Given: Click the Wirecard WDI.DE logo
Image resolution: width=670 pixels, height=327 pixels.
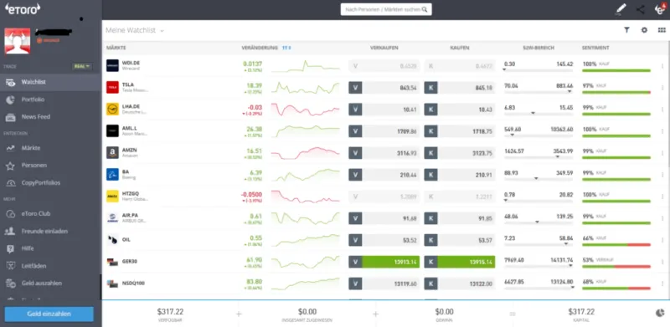Looking at the screenshot, I should 112,65.
